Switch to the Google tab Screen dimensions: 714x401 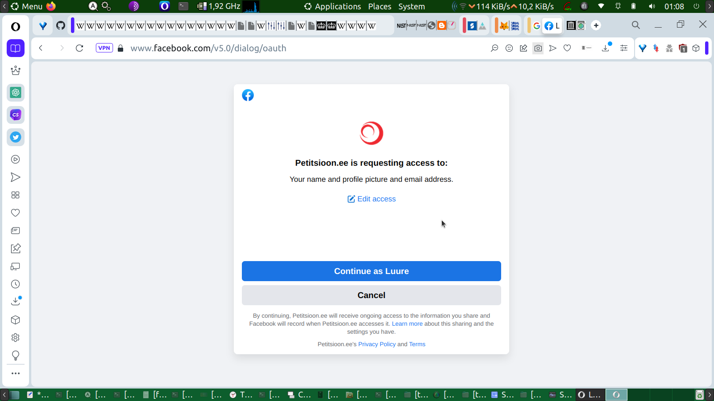pos(537,25)
